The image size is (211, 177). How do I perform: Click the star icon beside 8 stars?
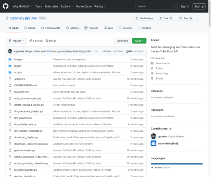[x=152, y=68]
